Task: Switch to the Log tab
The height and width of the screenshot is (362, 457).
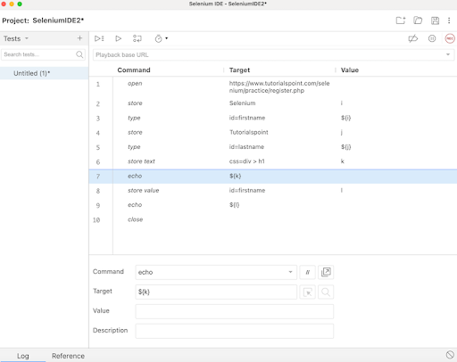Action: (23, 356)
